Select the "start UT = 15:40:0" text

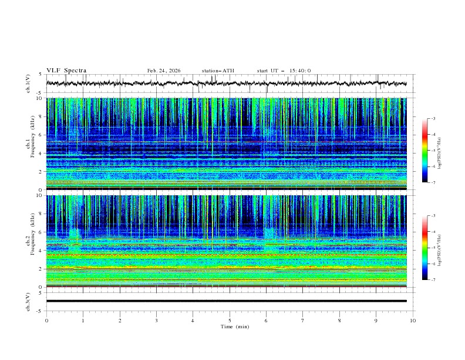click(284, 71)
